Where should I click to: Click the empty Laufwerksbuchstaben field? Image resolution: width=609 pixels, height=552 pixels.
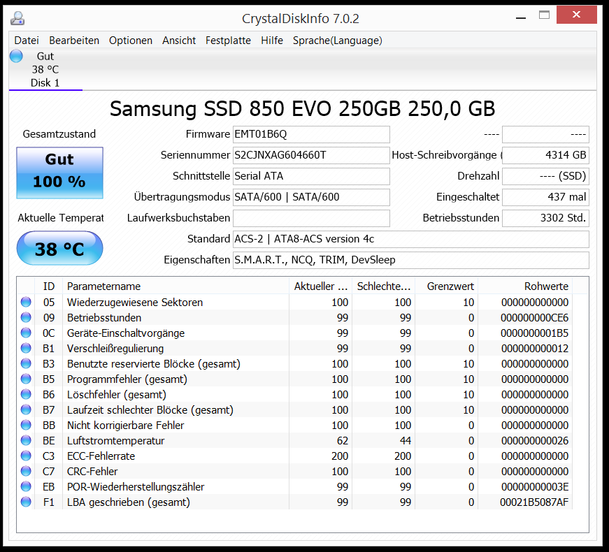click(x=311, y=218)
